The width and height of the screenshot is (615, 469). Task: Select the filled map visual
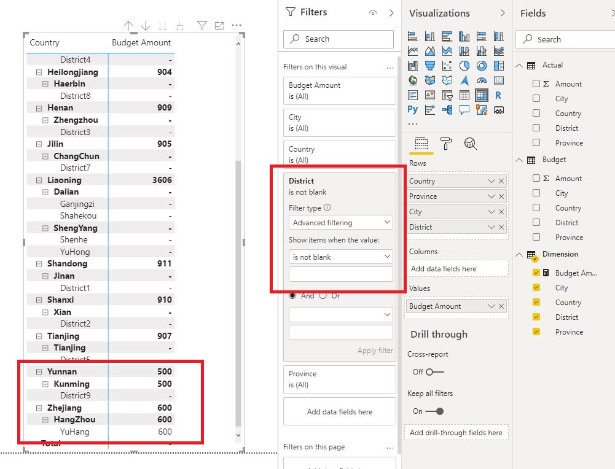pyautogui.click(x=430, y=80)
